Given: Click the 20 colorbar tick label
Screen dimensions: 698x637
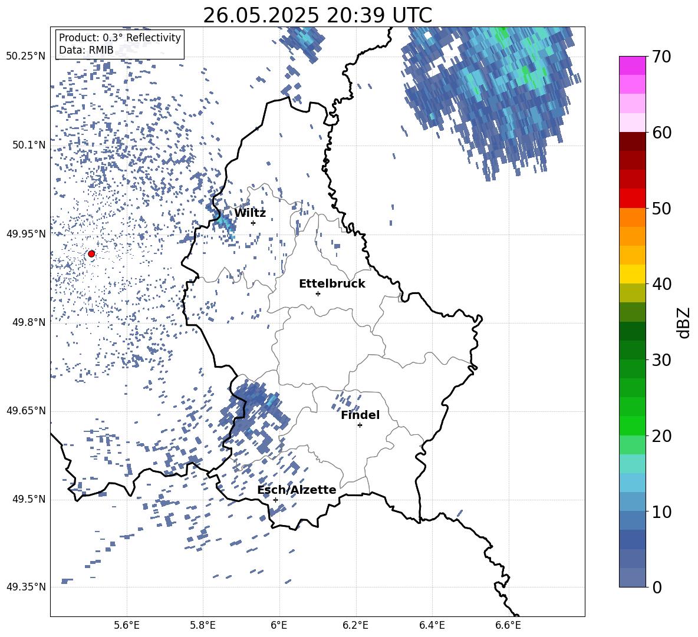Looking at the screenshot, I should (x=661, y=435).
